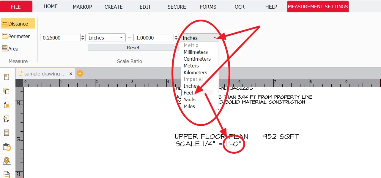Open the Clipboard/paste sidebar icon
381x178 pixels.
(7, 147)
